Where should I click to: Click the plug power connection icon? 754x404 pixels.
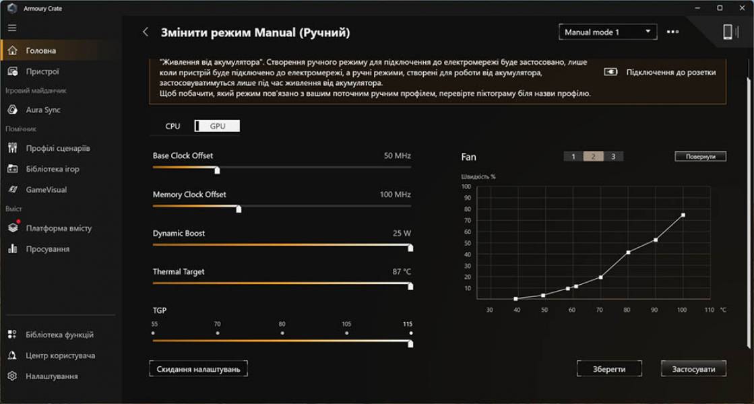[610, 72]
